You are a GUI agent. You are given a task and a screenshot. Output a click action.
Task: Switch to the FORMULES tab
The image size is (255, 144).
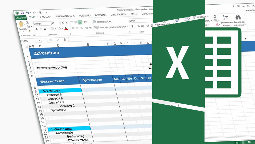(85, 16)
